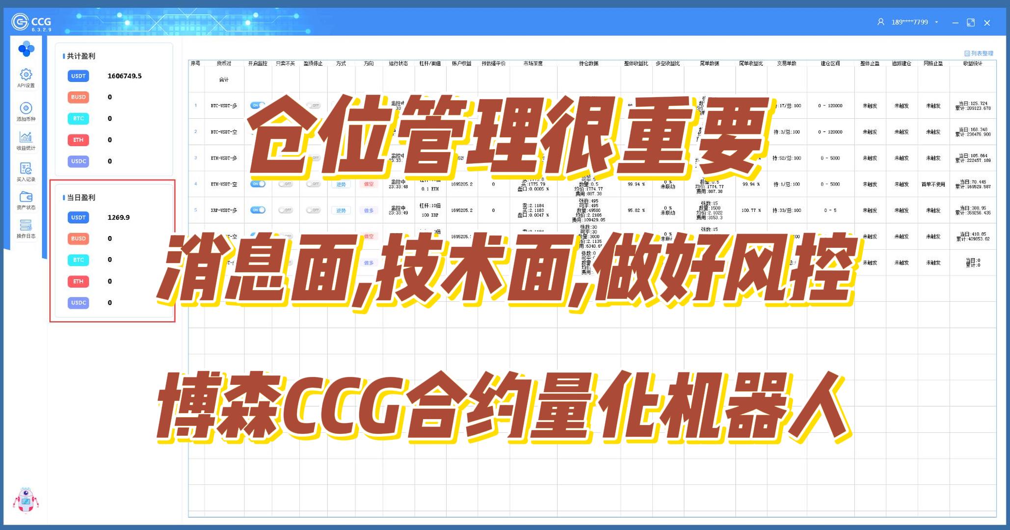
Task: Click 尾单收益比 cell 100.77 %
Action: pos(751,210)
